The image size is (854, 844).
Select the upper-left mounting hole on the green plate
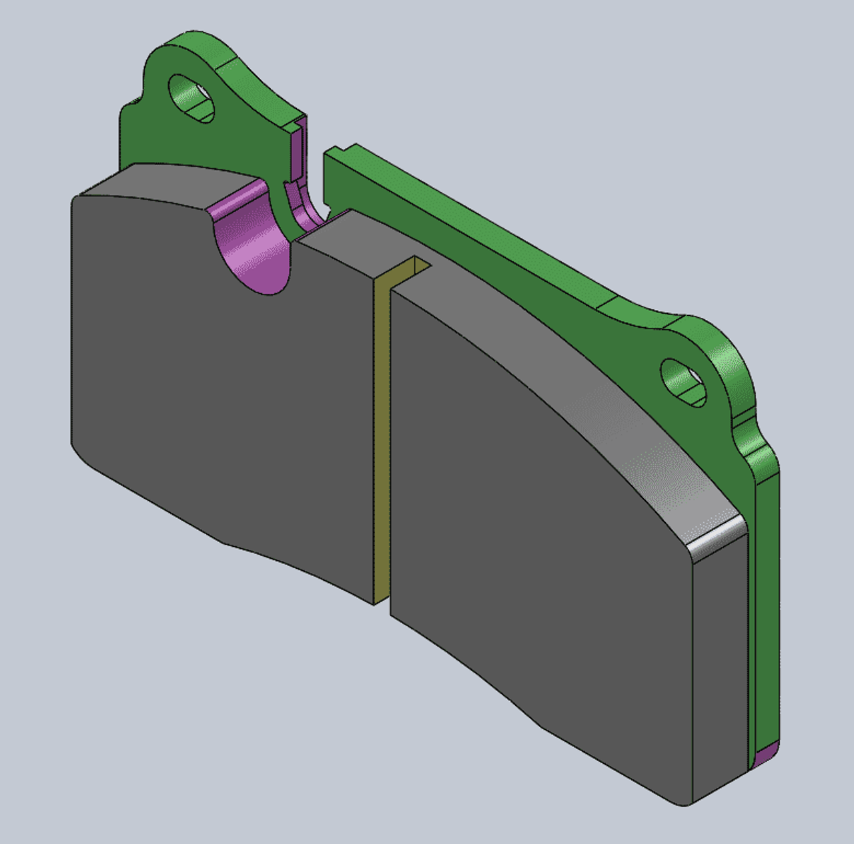tap(191, 98)
